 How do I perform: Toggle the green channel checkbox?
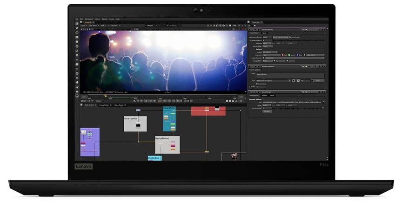click(x=289, y=55)
